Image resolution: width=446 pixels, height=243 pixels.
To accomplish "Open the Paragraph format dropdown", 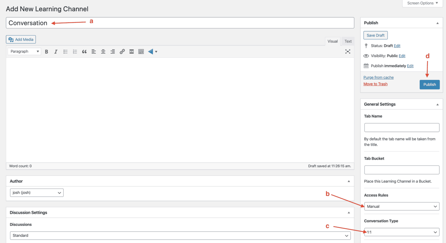I will click(24, 52).
